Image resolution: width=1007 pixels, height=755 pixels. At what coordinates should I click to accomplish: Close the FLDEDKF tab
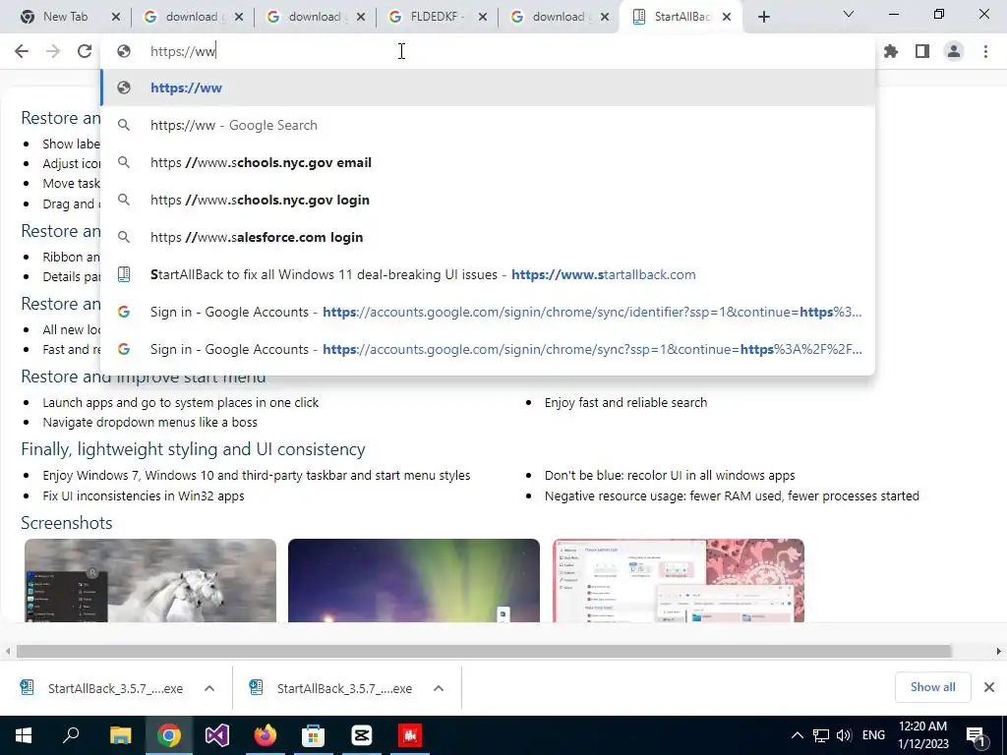(482, 17)
